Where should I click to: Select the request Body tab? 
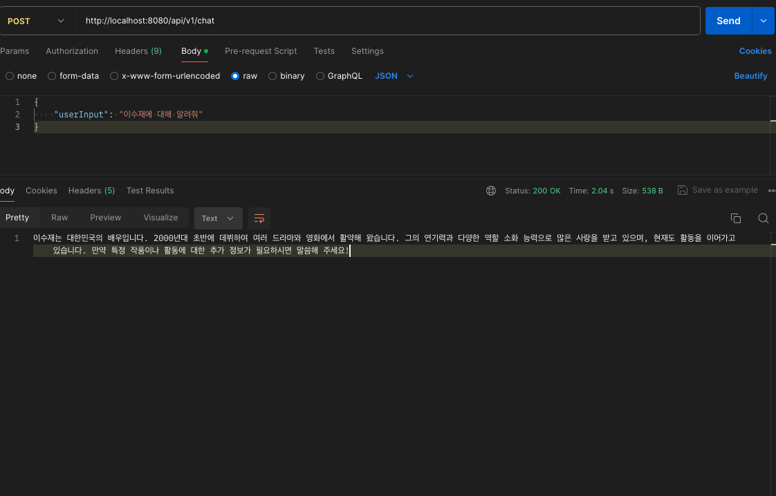tap(194, 51)
